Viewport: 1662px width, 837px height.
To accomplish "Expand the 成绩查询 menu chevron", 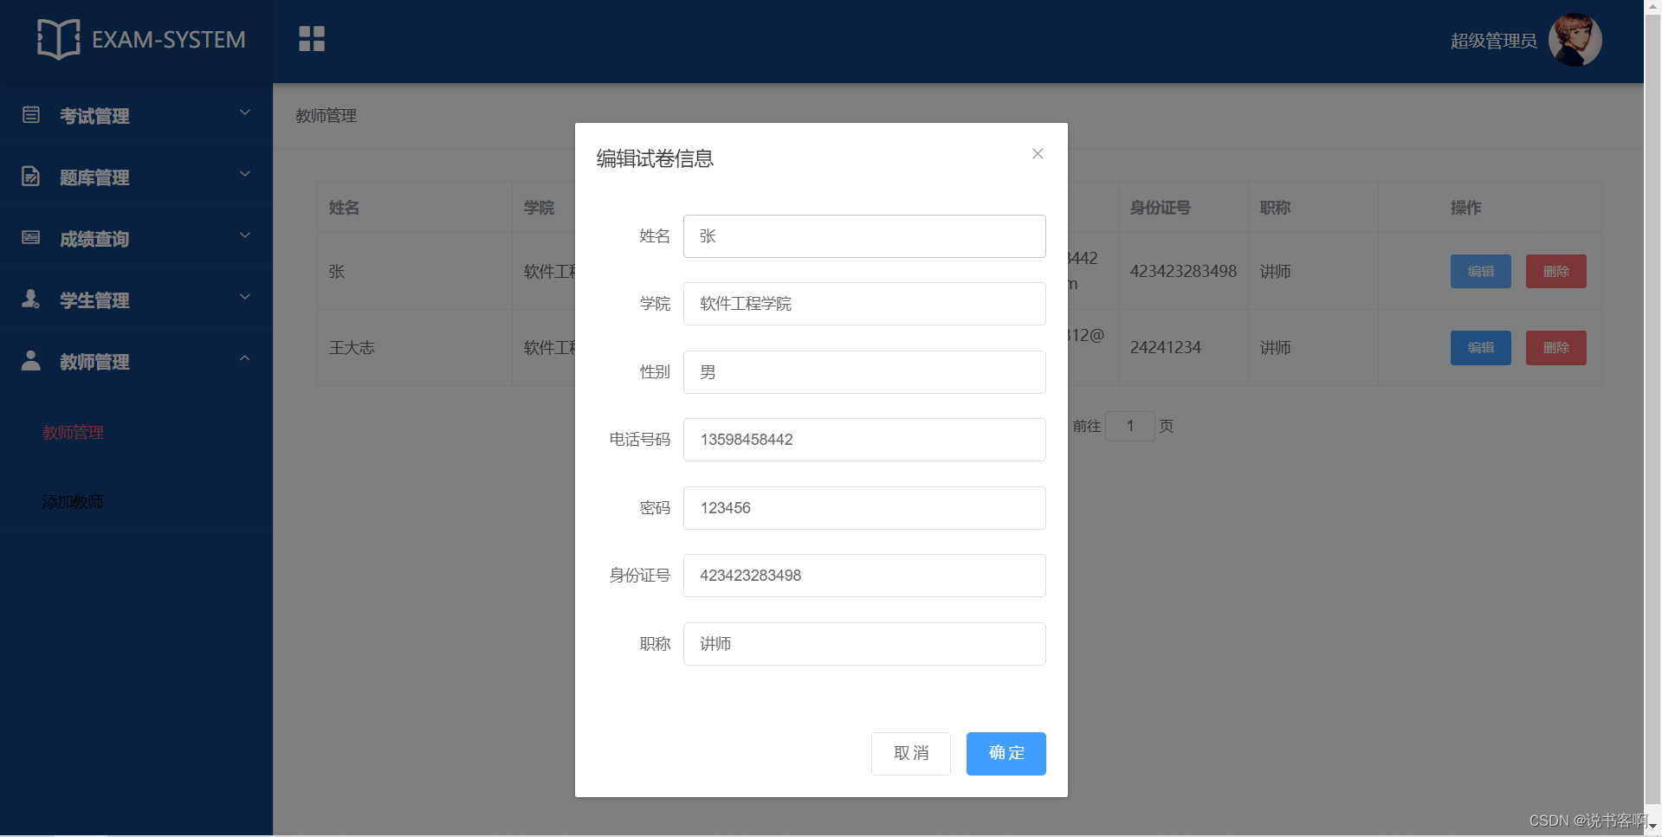I will pos(245,235).
